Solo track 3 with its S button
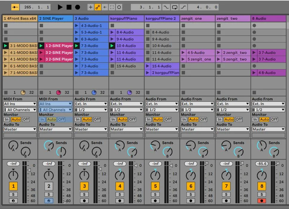Viewport: 289px width, 209px height. [x=84, y=194]
